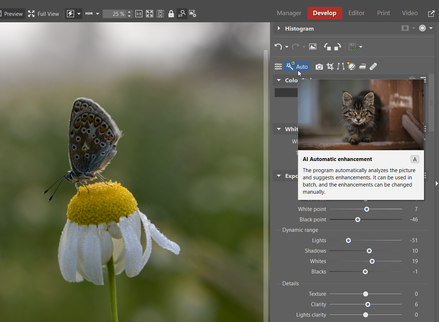Open the Editor module
This screenshot has width=439, height=322.
pos(356,13)
